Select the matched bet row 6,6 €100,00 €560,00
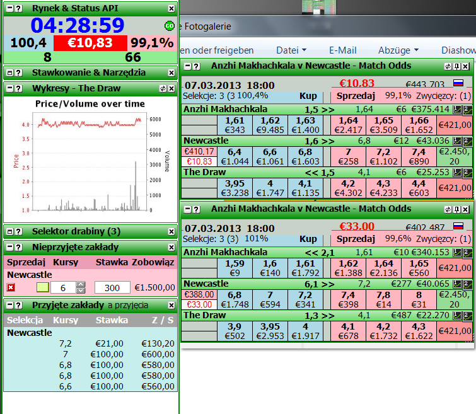 [x=90, y=386]
